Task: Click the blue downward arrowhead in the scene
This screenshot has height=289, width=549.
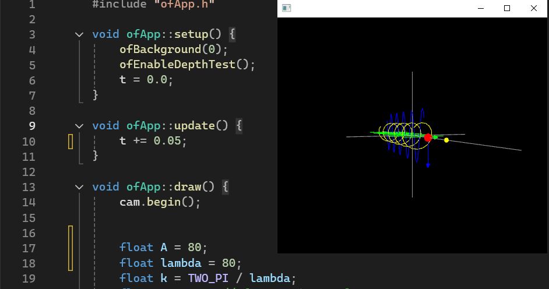Action: click(x=428, y=165)
